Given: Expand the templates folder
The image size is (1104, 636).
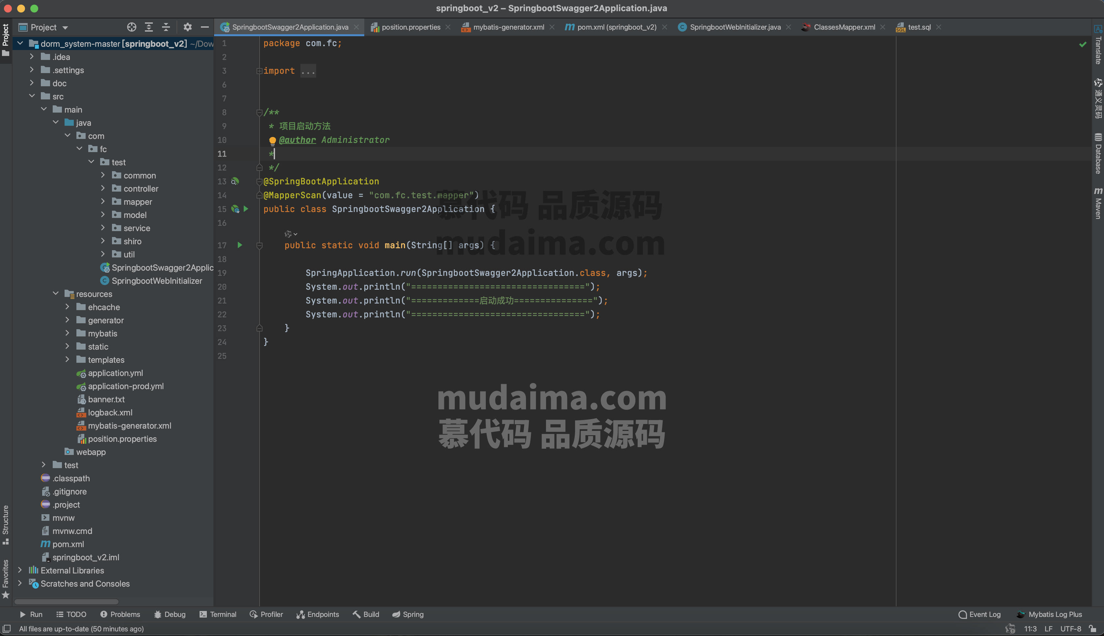Looking at the screenshot, I should 67,359.
